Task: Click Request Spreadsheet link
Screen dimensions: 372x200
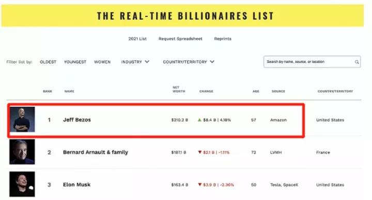Action: pos(180,39)
